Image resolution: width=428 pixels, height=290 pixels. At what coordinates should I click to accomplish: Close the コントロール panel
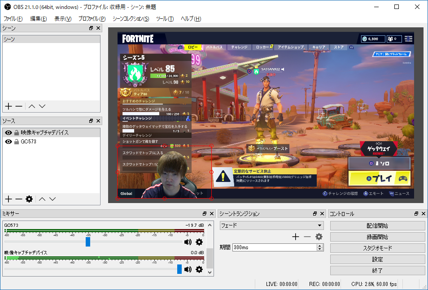(x=424, y=214)
